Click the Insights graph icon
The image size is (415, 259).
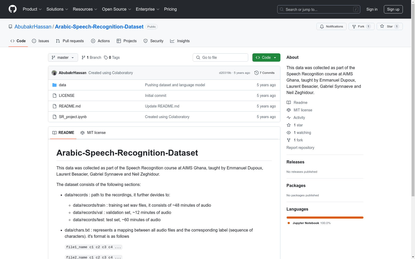point(172,41)
